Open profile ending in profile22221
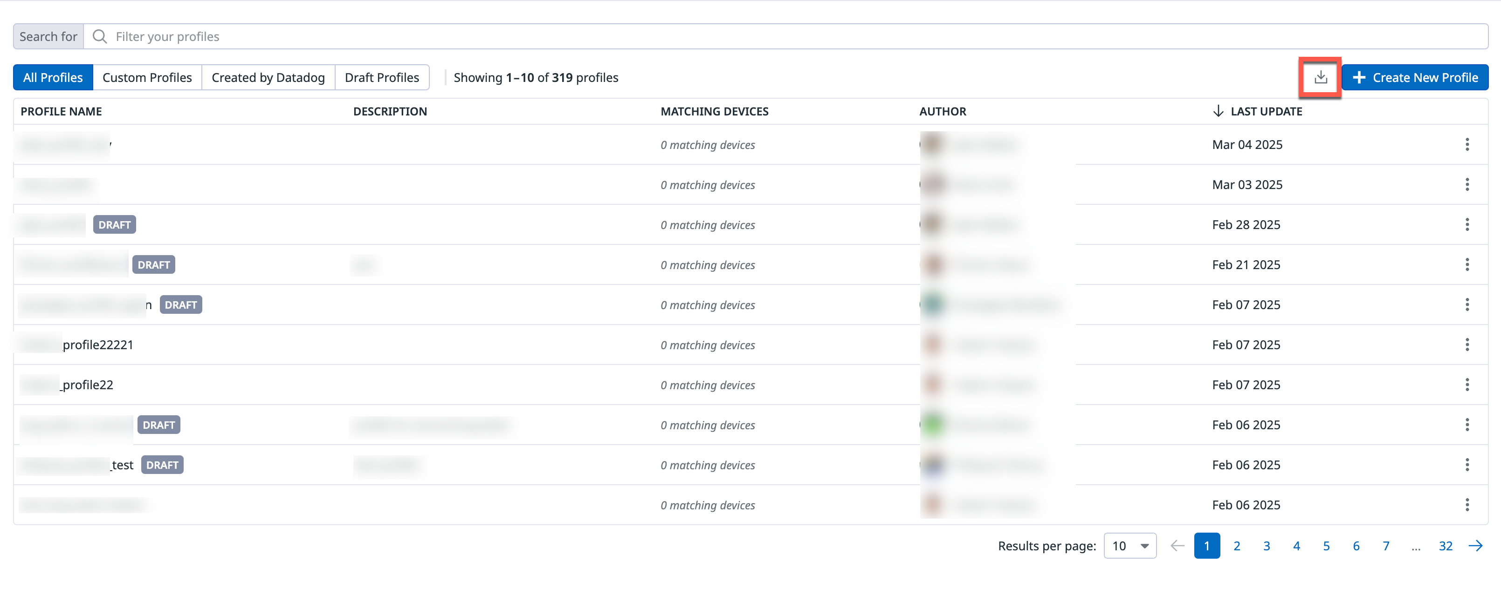 pyautogui.click(x=97, y=345)
